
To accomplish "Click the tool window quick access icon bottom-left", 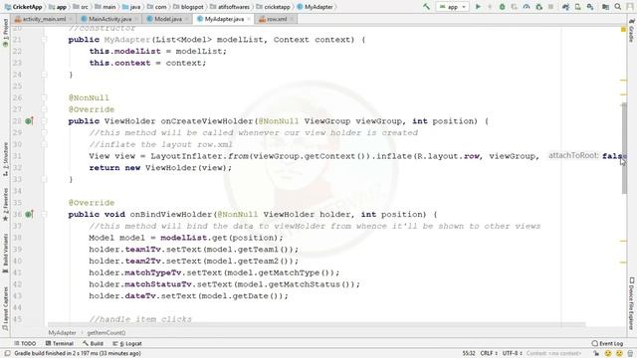I will [7, 354].
